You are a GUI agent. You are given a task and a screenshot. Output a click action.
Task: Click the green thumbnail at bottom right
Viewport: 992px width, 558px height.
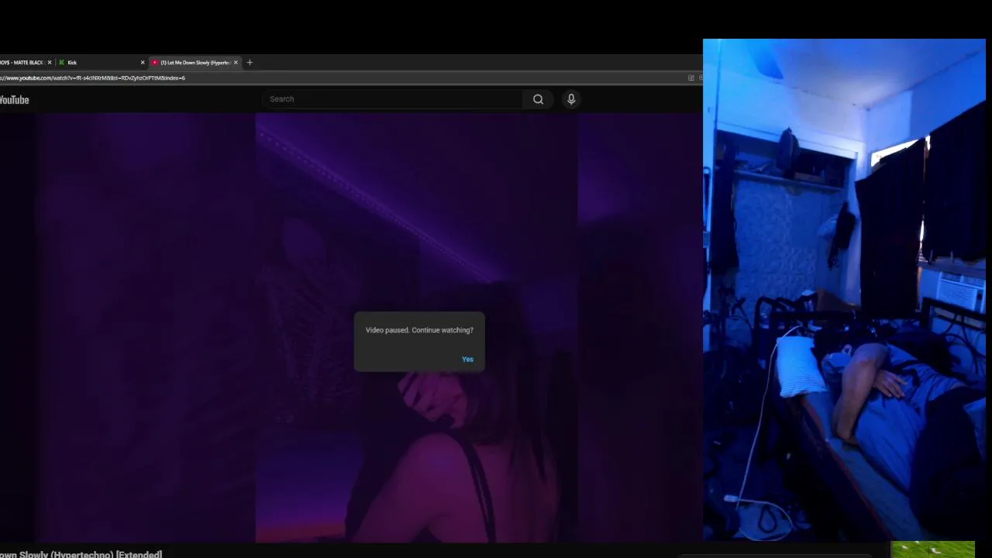[933, 549]
